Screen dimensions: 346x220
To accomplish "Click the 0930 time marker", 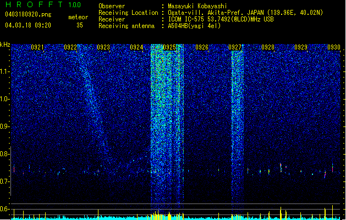I will click(x=334, y=47).
